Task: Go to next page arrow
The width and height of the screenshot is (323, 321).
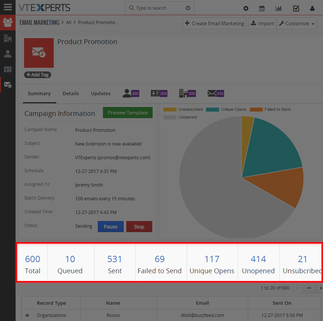Action: tap(320, 288)
